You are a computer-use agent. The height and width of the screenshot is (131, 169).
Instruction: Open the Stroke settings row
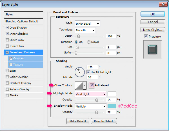[23, 95]
